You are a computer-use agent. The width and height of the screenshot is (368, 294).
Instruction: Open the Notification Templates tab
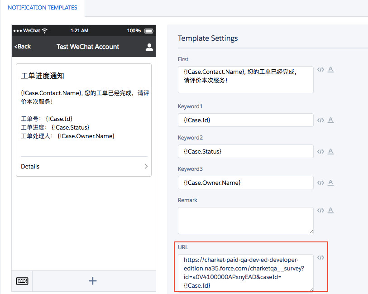point(43,8)
